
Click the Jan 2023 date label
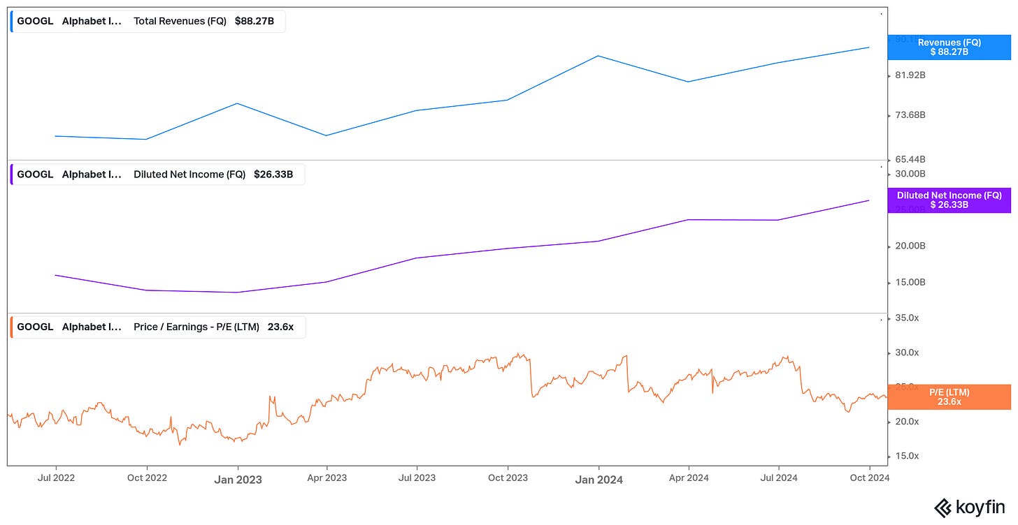click(237, 479)
